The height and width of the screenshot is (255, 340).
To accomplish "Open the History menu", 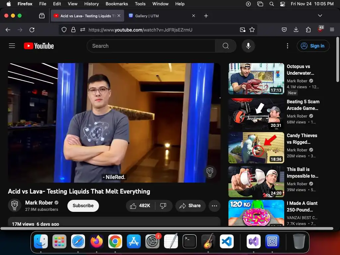I will (x=92, y=4).
